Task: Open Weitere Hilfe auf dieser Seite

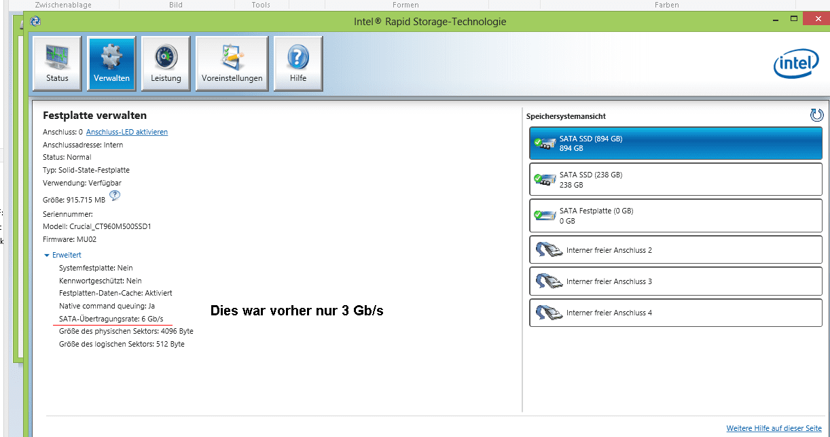Action: (x=774, y=428)
